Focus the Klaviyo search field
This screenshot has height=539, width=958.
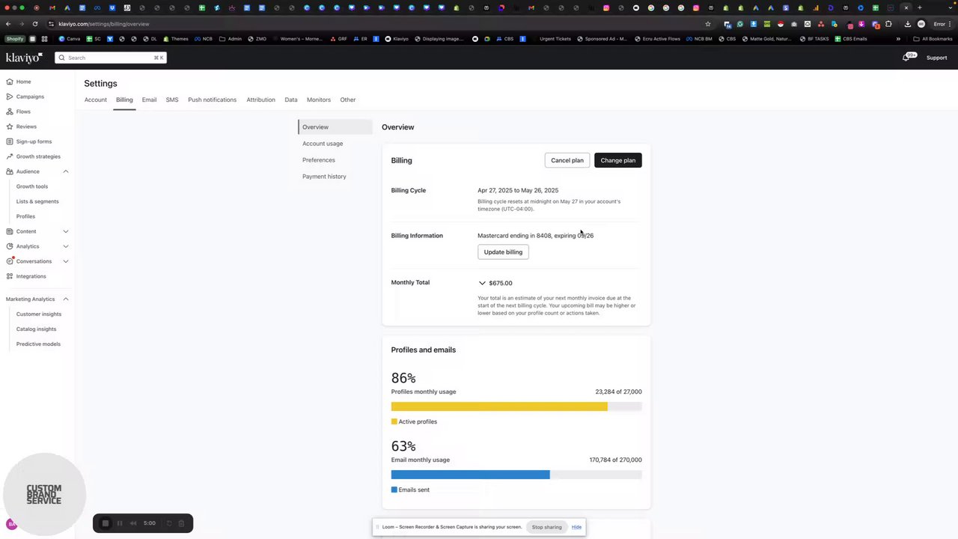111,58
